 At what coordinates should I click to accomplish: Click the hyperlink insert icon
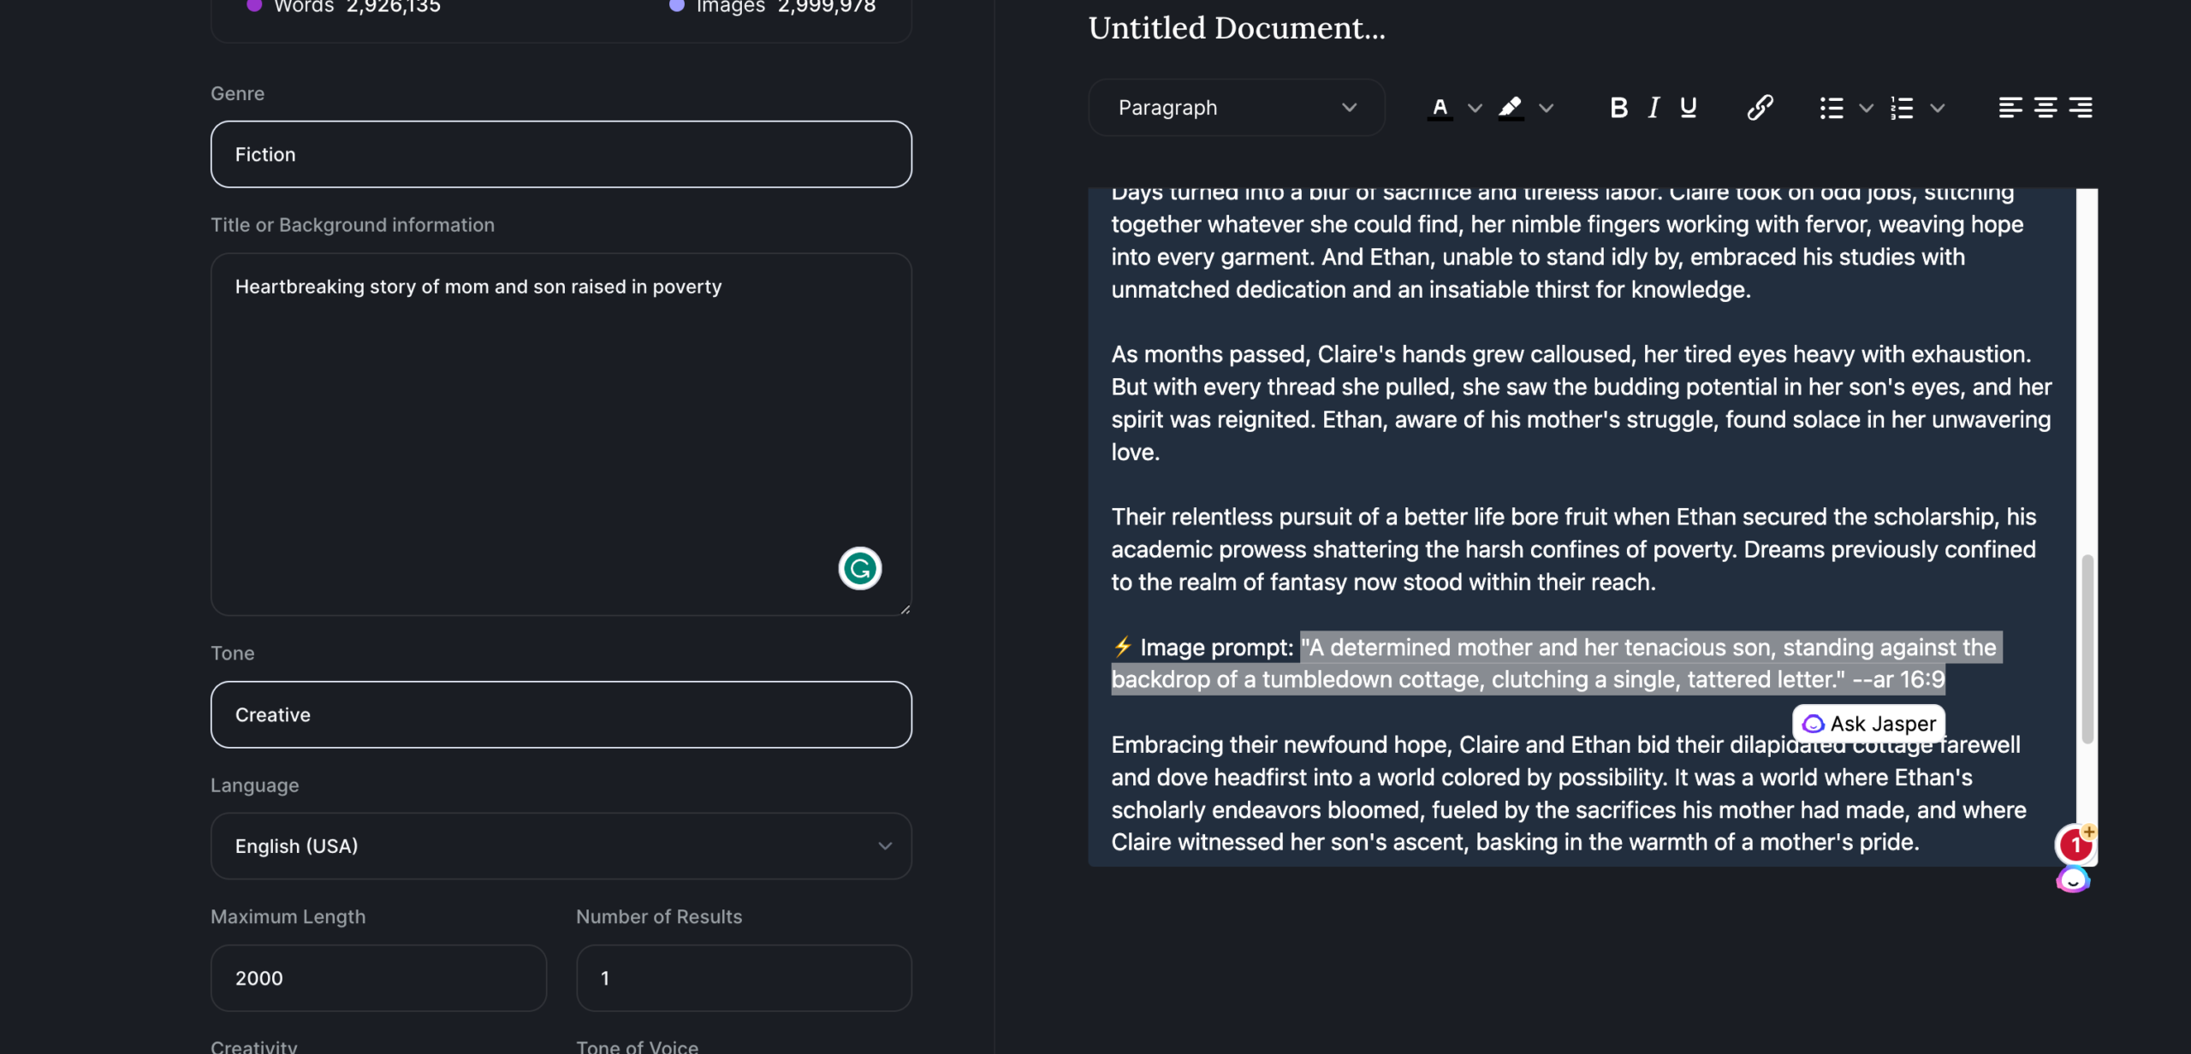click(1760, 106)
